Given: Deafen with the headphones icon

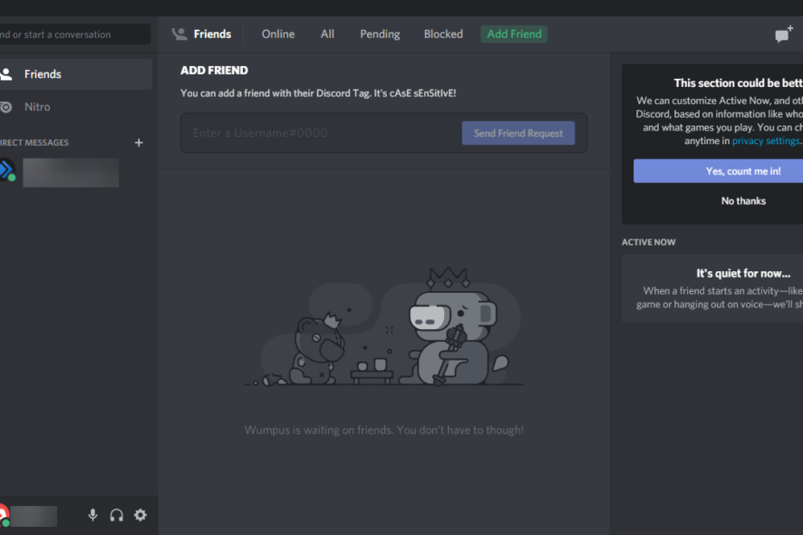Looking at the screenshot, I should [x=117, y=515].
